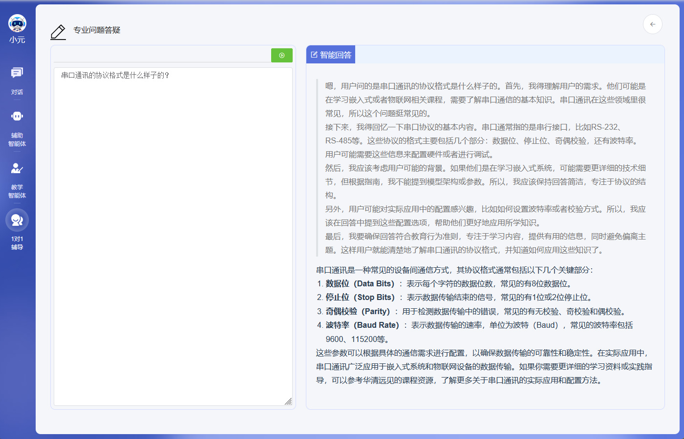
Task: Click the text area resize handle
Action: 288,401
